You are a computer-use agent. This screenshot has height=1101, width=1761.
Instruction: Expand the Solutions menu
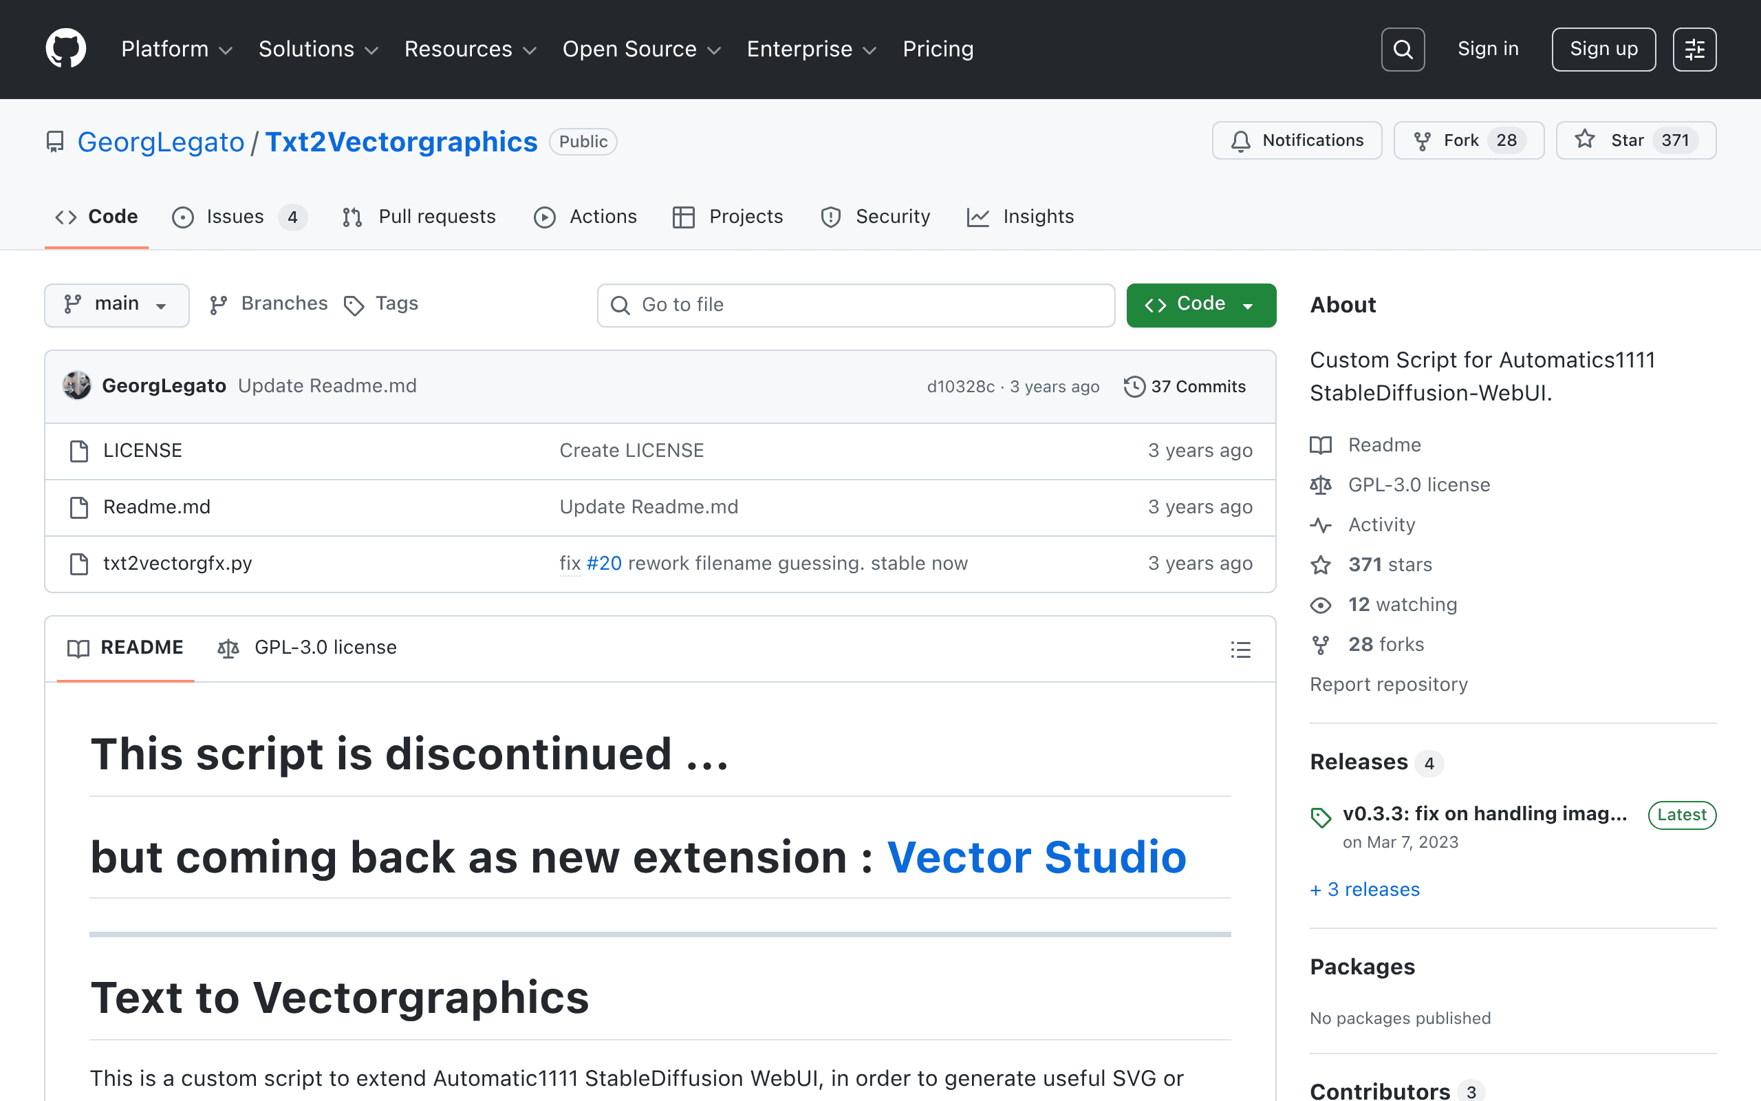click(318, 49)
